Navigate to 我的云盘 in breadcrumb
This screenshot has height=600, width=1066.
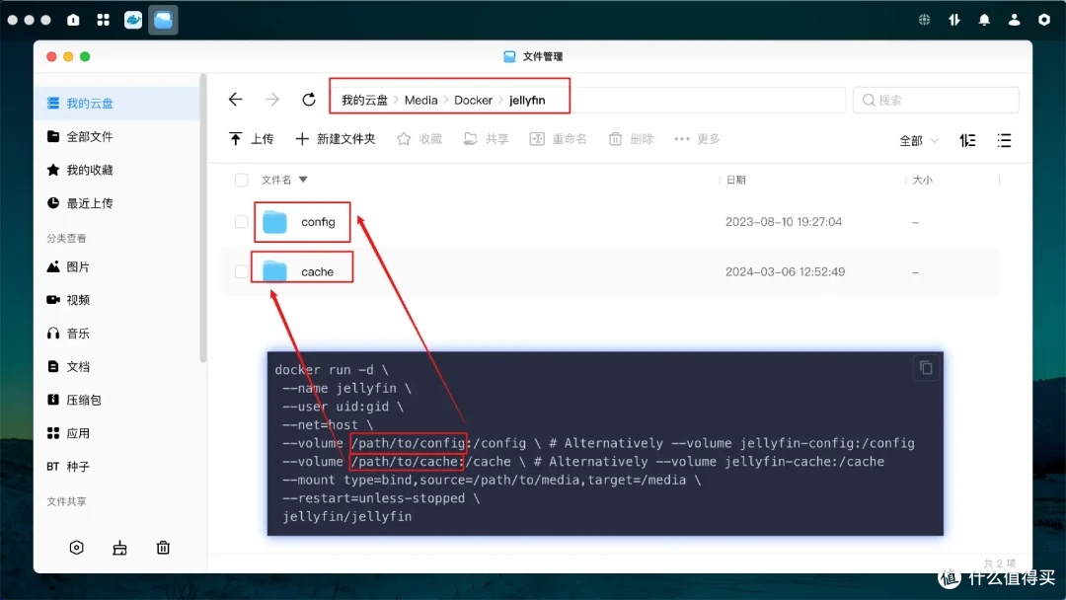[x=364, y=100]
